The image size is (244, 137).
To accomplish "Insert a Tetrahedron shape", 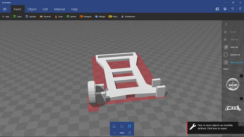I will [x=128, y=16].
